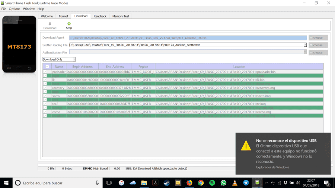
Task: Click EMMC_BOOT_1 region cell
Action: point(143,72)
